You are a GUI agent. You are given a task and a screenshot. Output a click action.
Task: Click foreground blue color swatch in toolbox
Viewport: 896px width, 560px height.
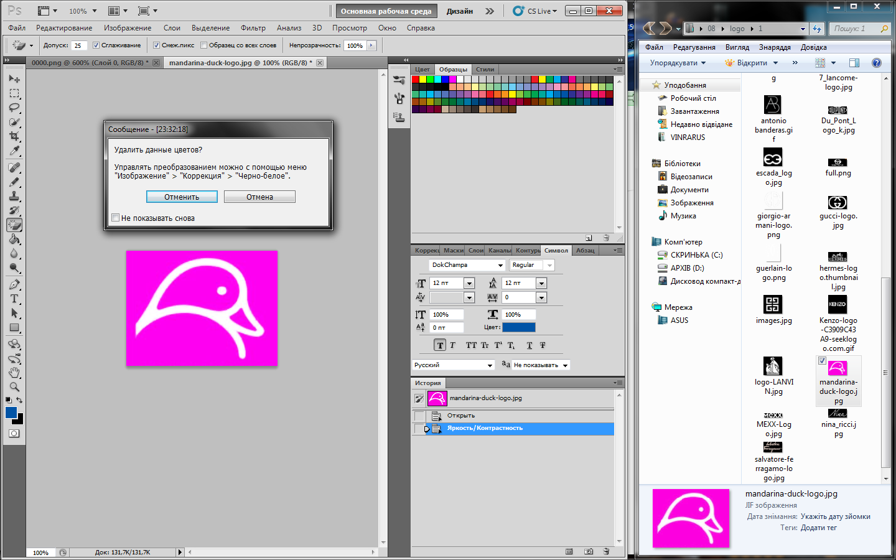coord(11,413)
